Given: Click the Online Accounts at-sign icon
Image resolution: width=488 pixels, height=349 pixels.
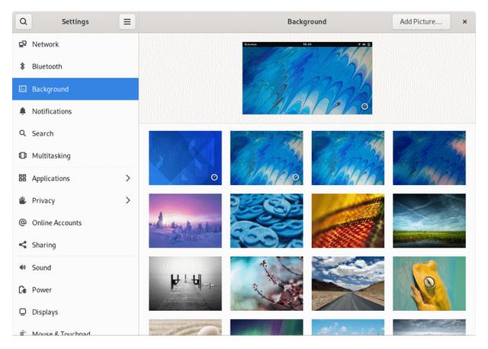Looking at the screenshot, I should point(22,223).
